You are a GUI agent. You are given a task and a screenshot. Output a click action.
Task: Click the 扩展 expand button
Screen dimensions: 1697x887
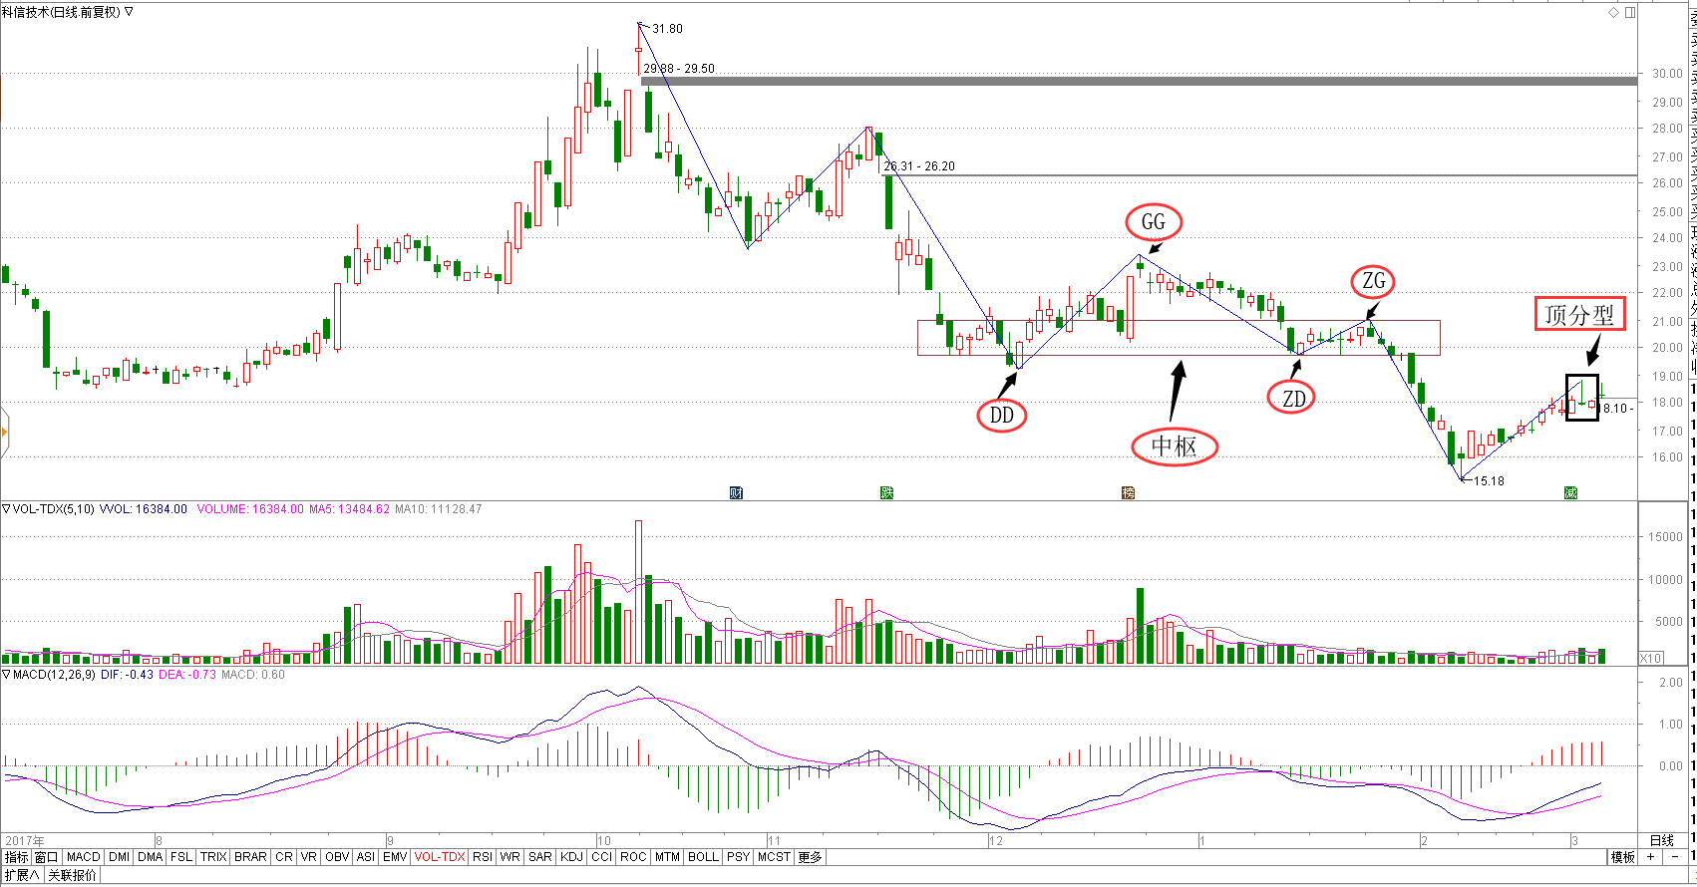coord(21,875)
